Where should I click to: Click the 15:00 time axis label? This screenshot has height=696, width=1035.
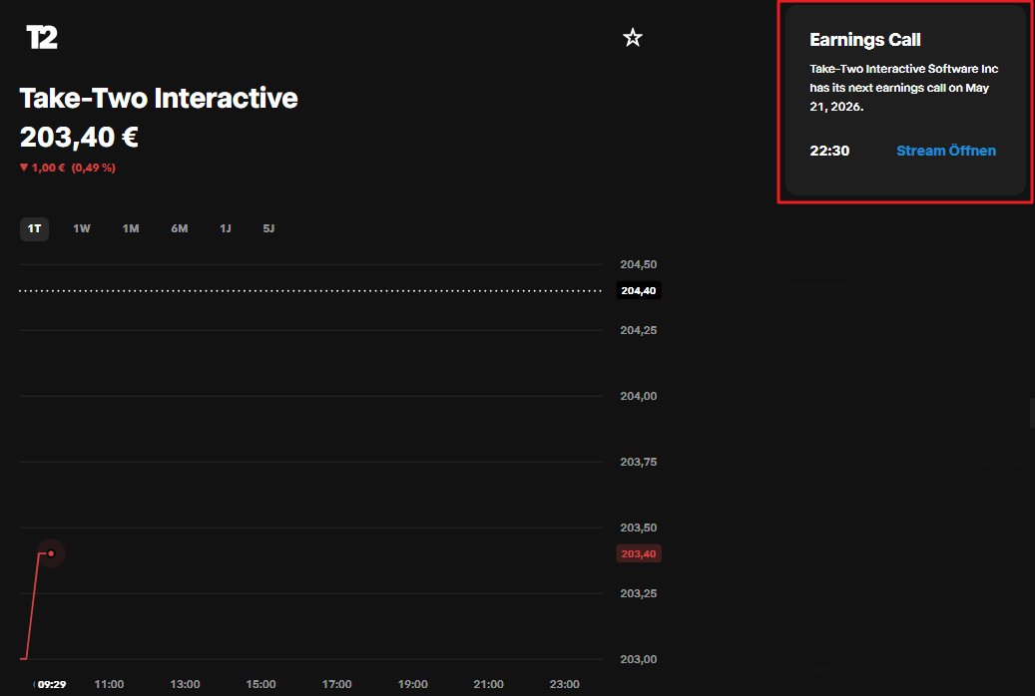[x=260, y=684]
